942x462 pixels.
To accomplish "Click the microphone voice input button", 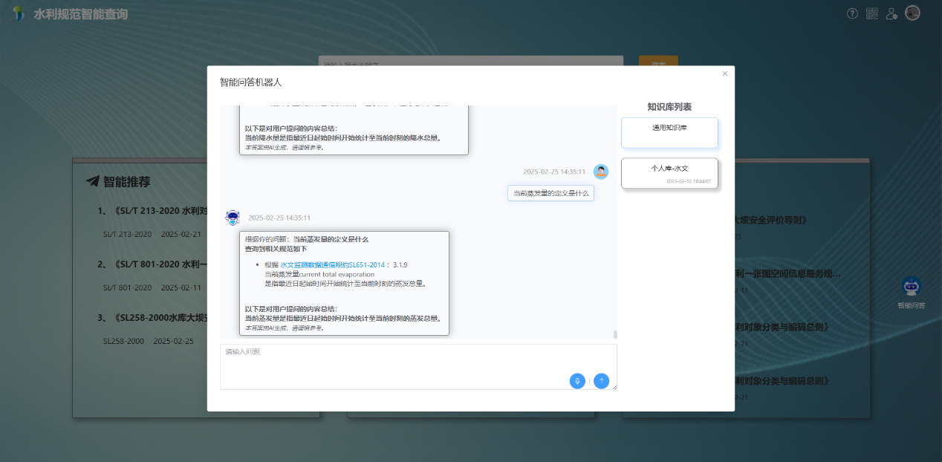I will (x=577, y=381).
